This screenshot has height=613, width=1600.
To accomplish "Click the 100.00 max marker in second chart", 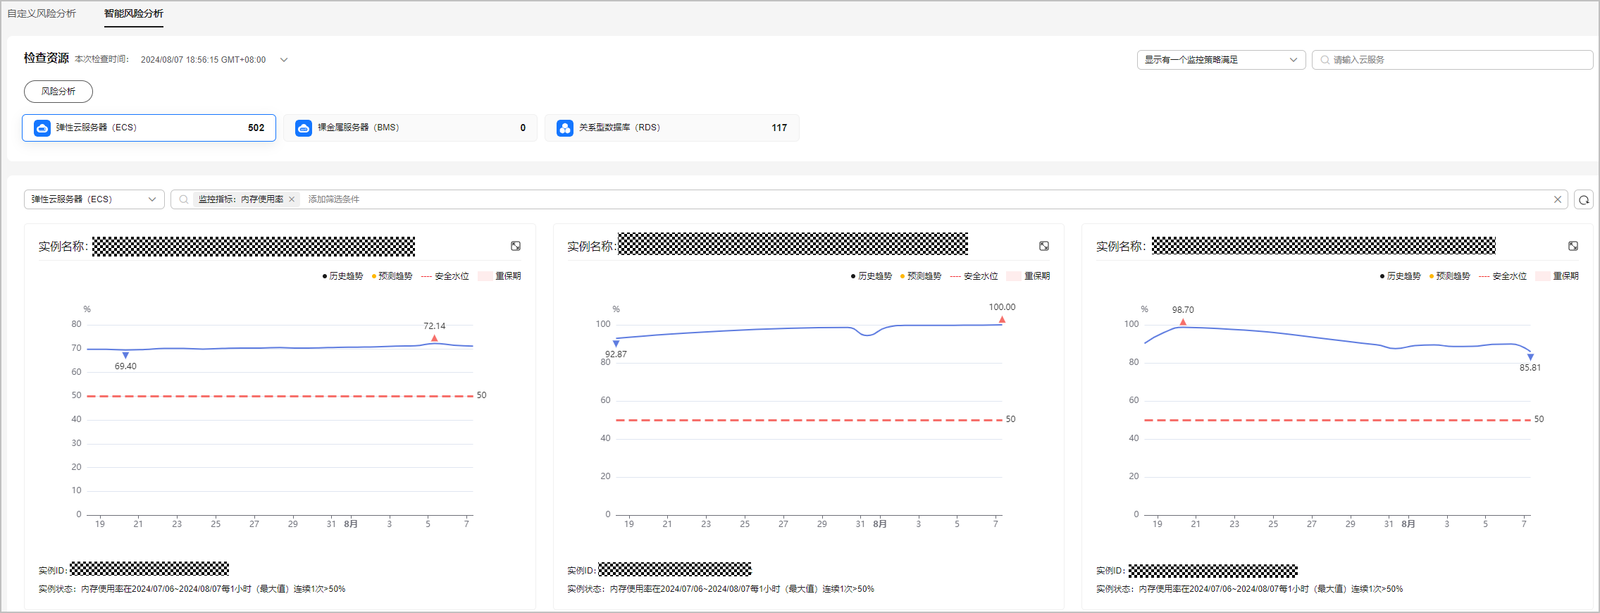I will (1002, 320).
